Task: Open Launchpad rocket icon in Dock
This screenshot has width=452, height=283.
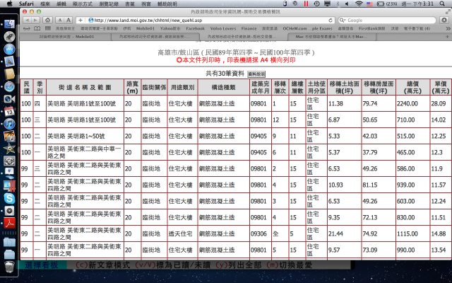Action: tap(9, 37)
